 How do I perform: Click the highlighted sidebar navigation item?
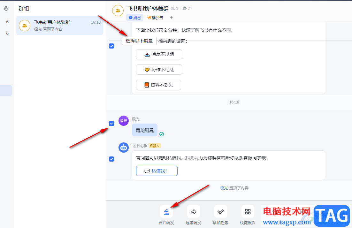(x=6, y=90)
